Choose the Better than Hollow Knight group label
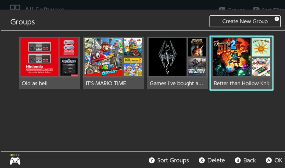 [x=242, y=83]
